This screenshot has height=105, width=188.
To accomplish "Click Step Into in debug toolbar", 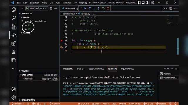I will pos(94,8).
